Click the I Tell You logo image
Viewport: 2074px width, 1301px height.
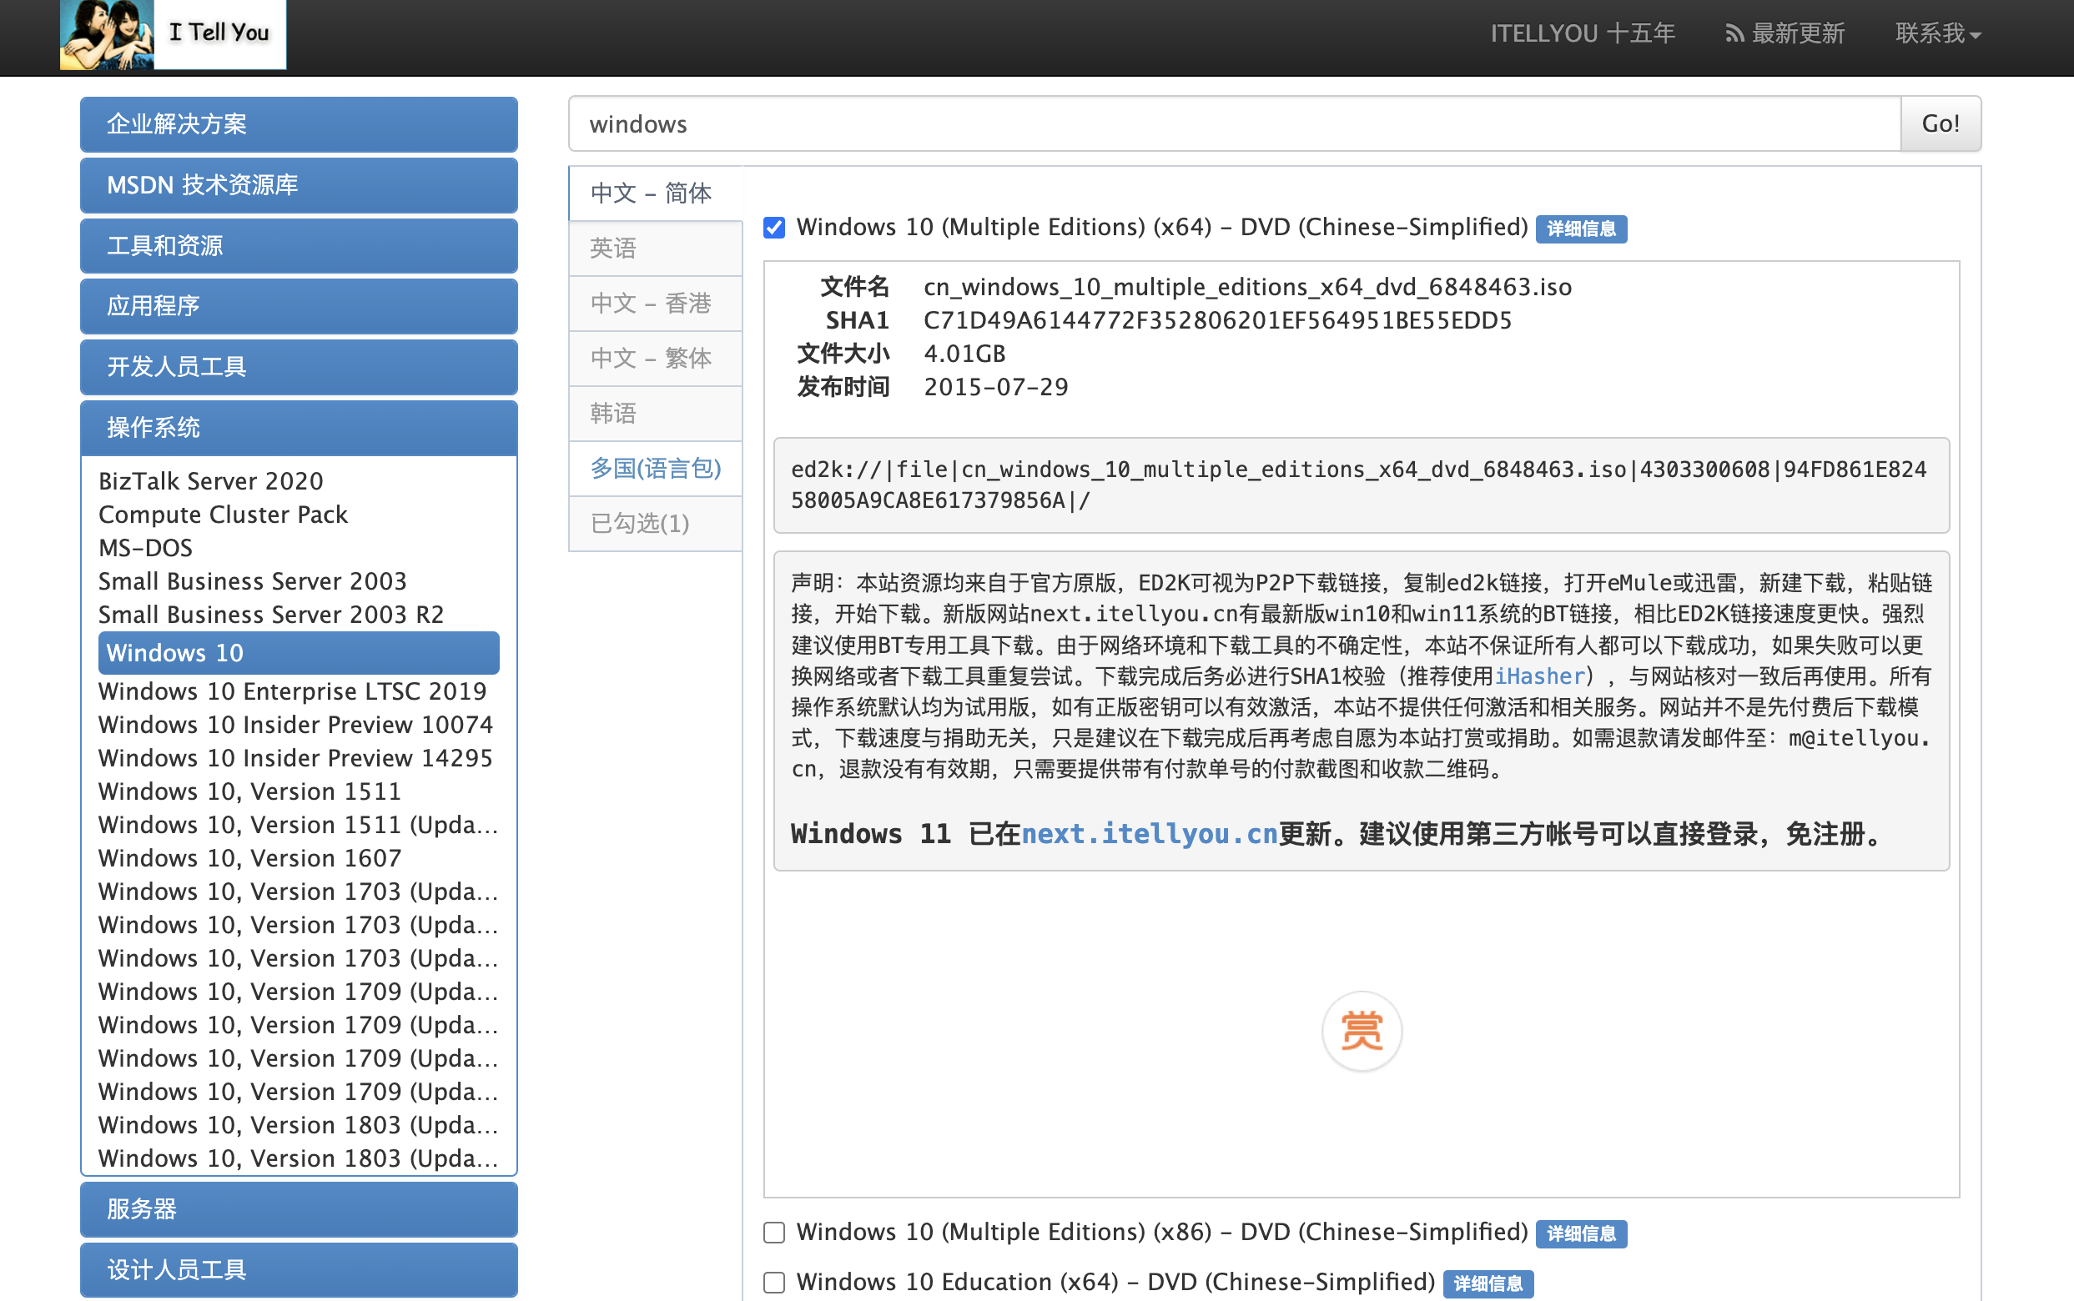pos(172,34)
